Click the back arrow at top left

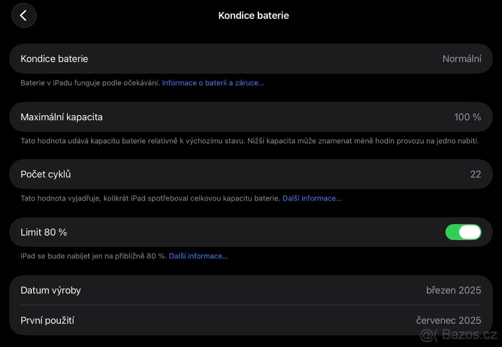pyautogui.click(x=24, y=15)
